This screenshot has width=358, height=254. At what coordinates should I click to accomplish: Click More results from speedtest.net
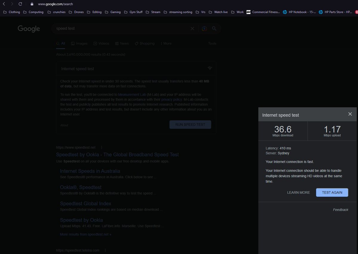[x=86, y=235]
